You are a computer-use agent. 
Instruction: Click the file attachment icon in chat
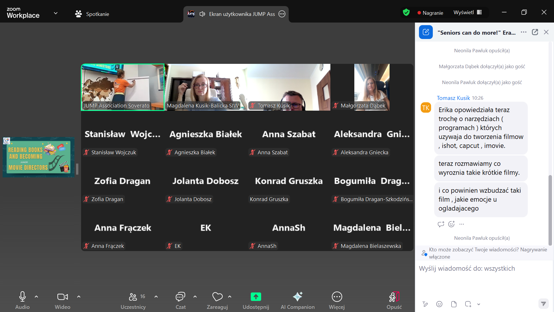pyautogui.click(x=454, y=304)
